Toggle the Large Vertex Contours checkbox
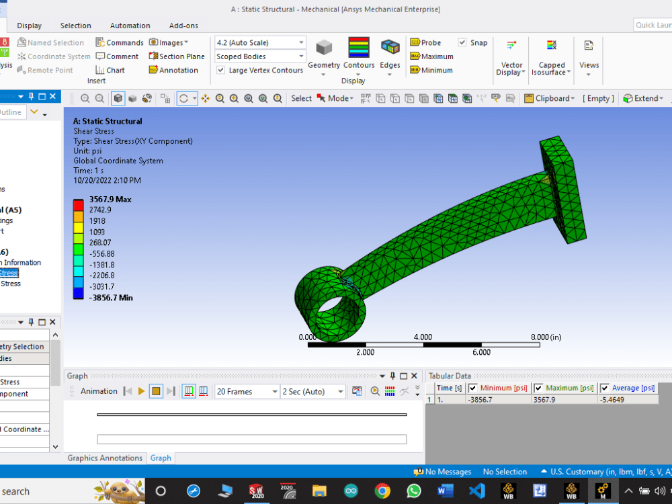The height and width of the screenshot is (504, 672). pos(221,70)
